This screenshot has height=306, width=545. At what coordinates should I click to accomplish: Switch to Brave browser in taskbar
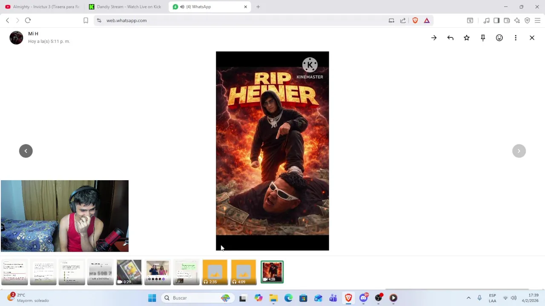[x=348, y=298]
